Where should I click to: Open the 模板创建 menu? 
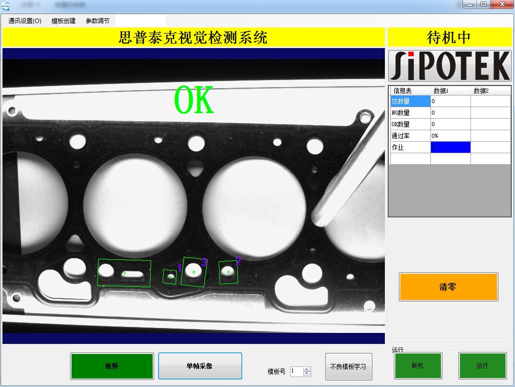point(64,21)
